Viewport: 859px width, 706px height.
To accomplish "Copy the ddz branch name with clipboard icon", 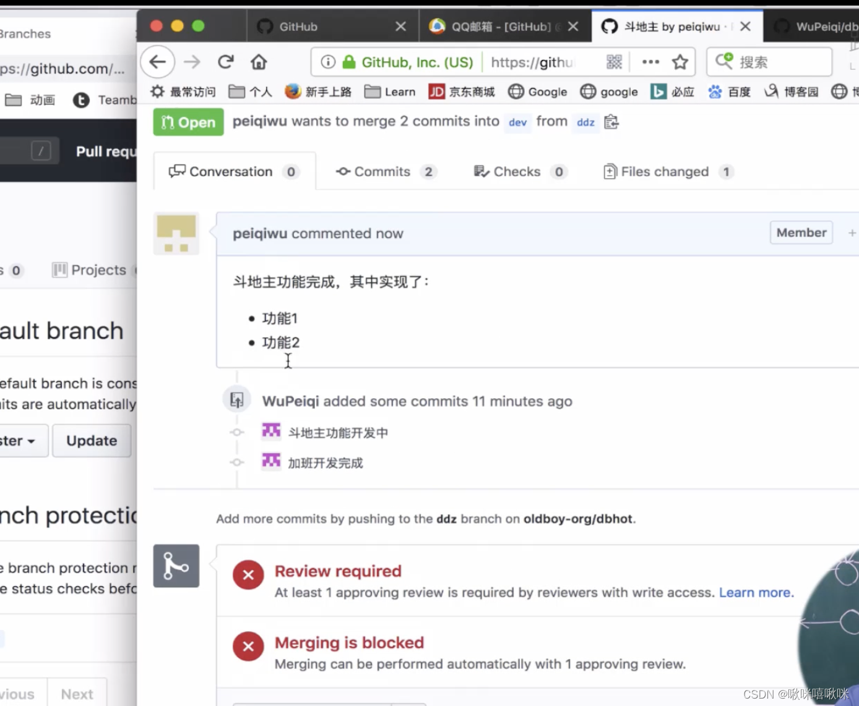I will point(611,122).
